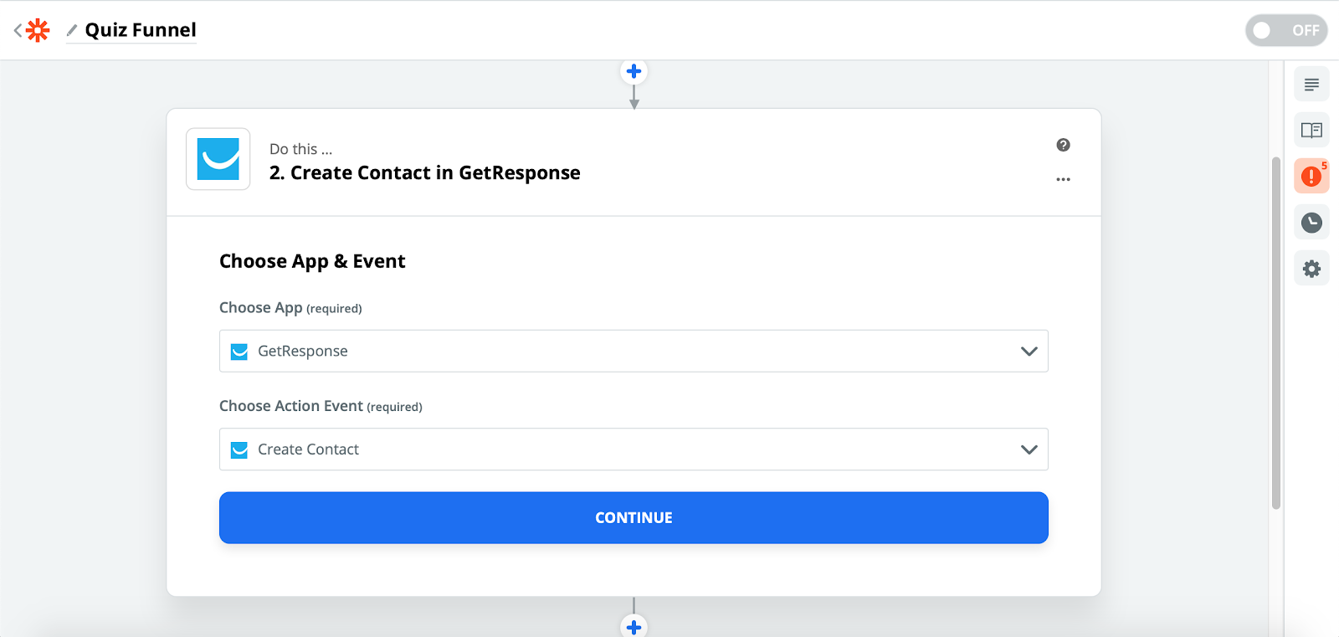
Task: Show the alerts with five issues
Action: click(x=1311, y=176)
